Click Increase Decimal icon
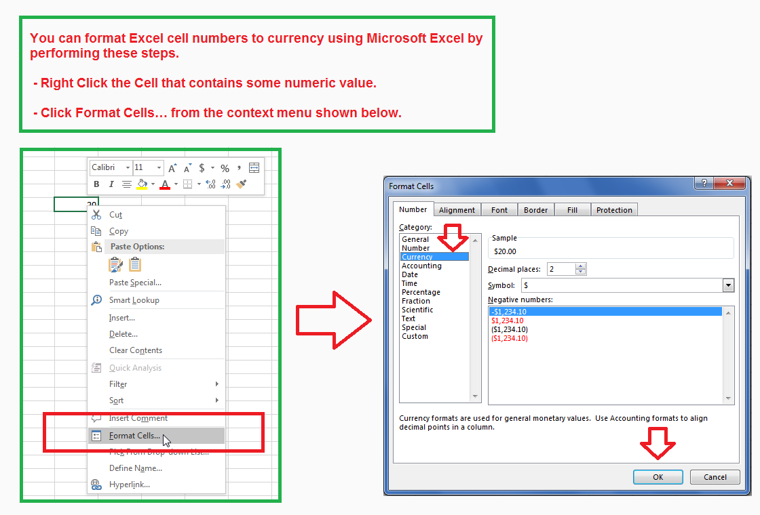 pos(210,184)
